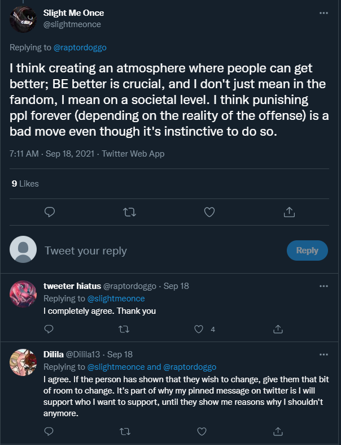Viewport: 341px width, 445px height.
Task: Open more options for Slight Me Once tweet
Action: [x=323, y=13]
